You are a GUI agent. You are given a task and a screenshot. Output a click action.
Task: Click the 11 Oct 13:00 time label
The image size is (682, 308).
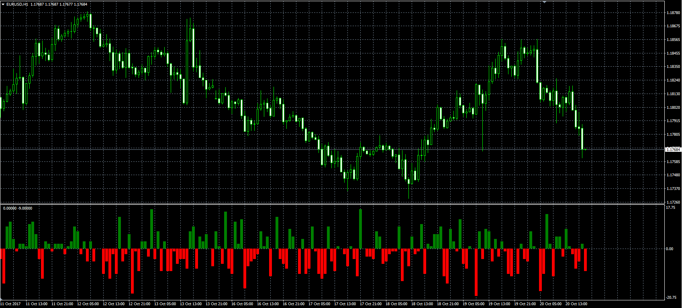pyautogui.click(x=37, y=304)
